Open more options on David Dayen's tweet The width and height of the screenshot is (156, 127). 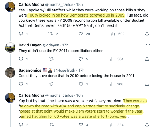tap(148, 45)
